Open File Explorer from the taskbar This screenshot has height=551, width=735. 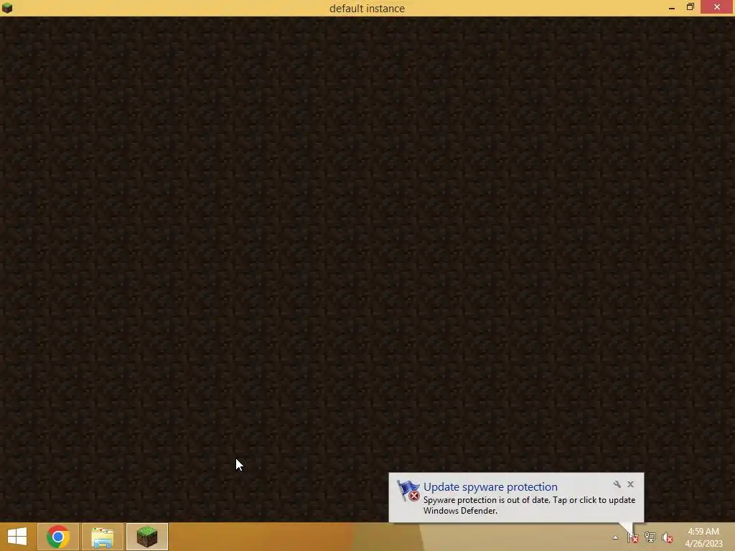(x=103, y=537)
